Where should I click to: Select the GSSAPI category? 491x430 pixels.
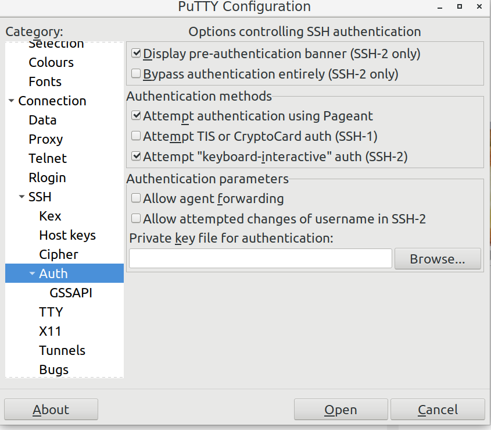coord(70,293)
